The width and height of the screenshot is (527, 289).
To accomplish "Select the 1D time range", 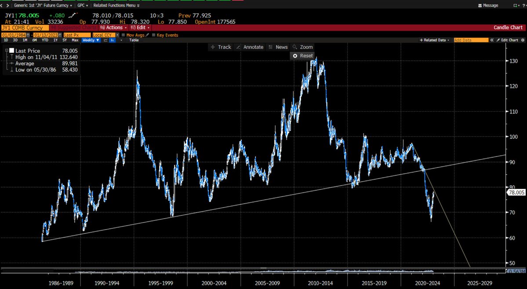I will tap(6, 40).
